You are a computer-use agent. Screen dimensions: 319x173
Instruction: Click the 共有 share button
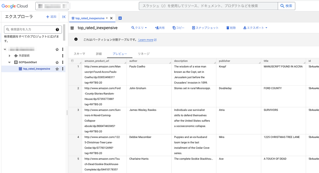(x=160, y=28)
